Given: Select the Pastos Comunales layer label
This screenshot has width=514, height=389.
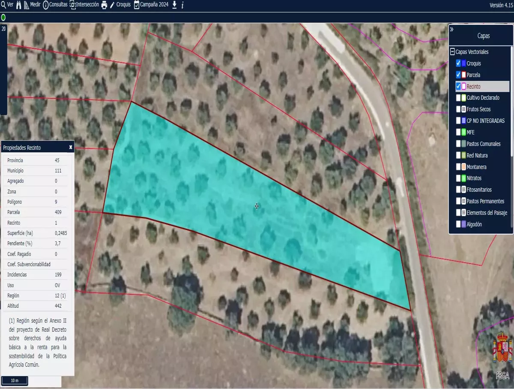Looking at the screenshot, I should [x=484, y=144].
